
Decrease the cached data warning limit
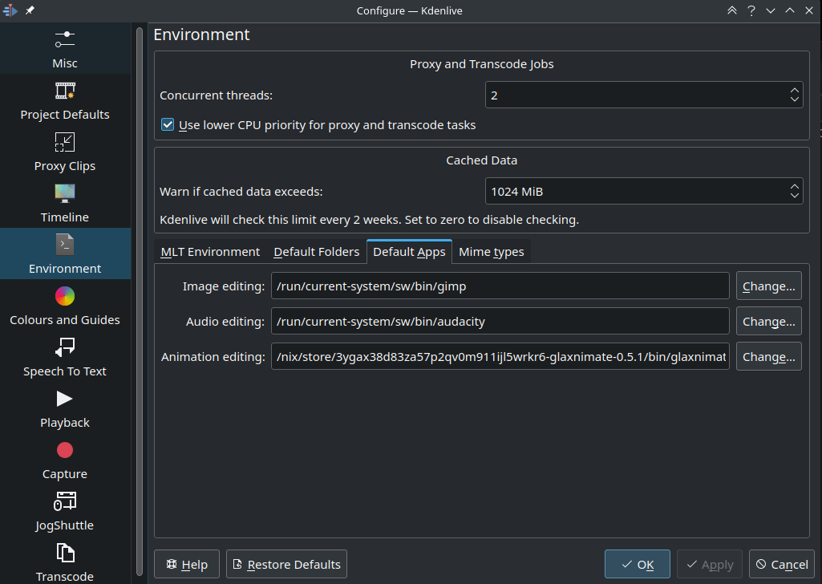[x=793, y=196]
